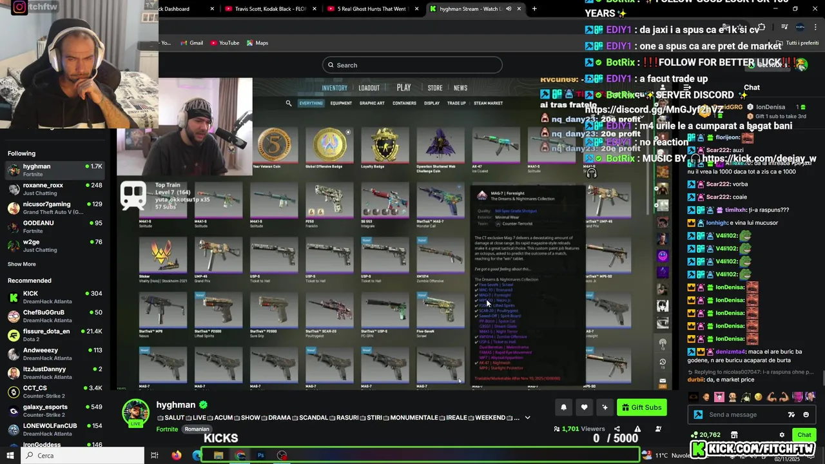
Task: Click INVENTORY in the streamed CS2 menu
Action: click(335, 88)
